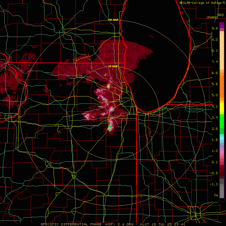Click the 8.2 value on the color scale
The height and width of the screenshot is (226, 226).
[x=215, y=50]
